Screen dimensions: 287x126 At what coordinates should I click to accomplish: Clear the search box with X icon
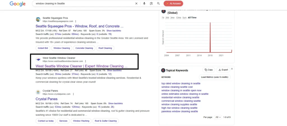pyautogui.click(x=136, y=3)
